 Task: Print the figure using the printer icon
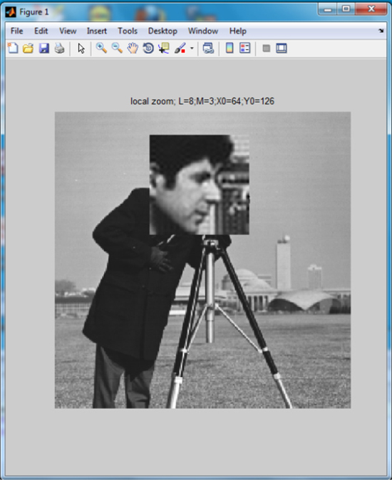pos(60,48)
